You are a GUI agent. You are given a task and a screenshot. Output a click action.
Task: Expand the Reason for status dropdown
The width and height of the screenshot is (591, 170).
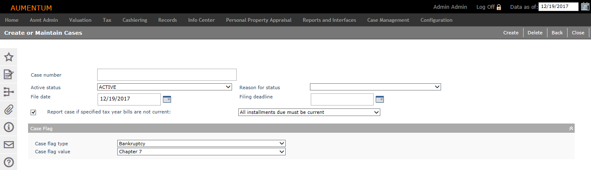[x=375, y=87]
